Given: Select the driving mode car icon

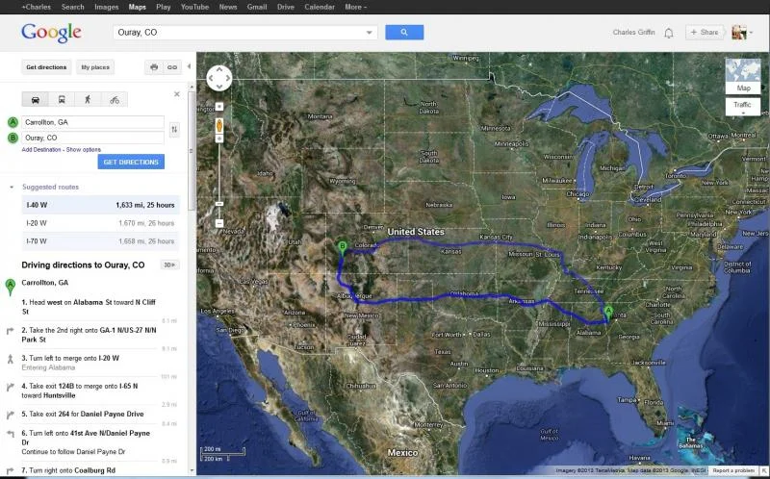Looking at the screenshot, I should tap(36, 100).
